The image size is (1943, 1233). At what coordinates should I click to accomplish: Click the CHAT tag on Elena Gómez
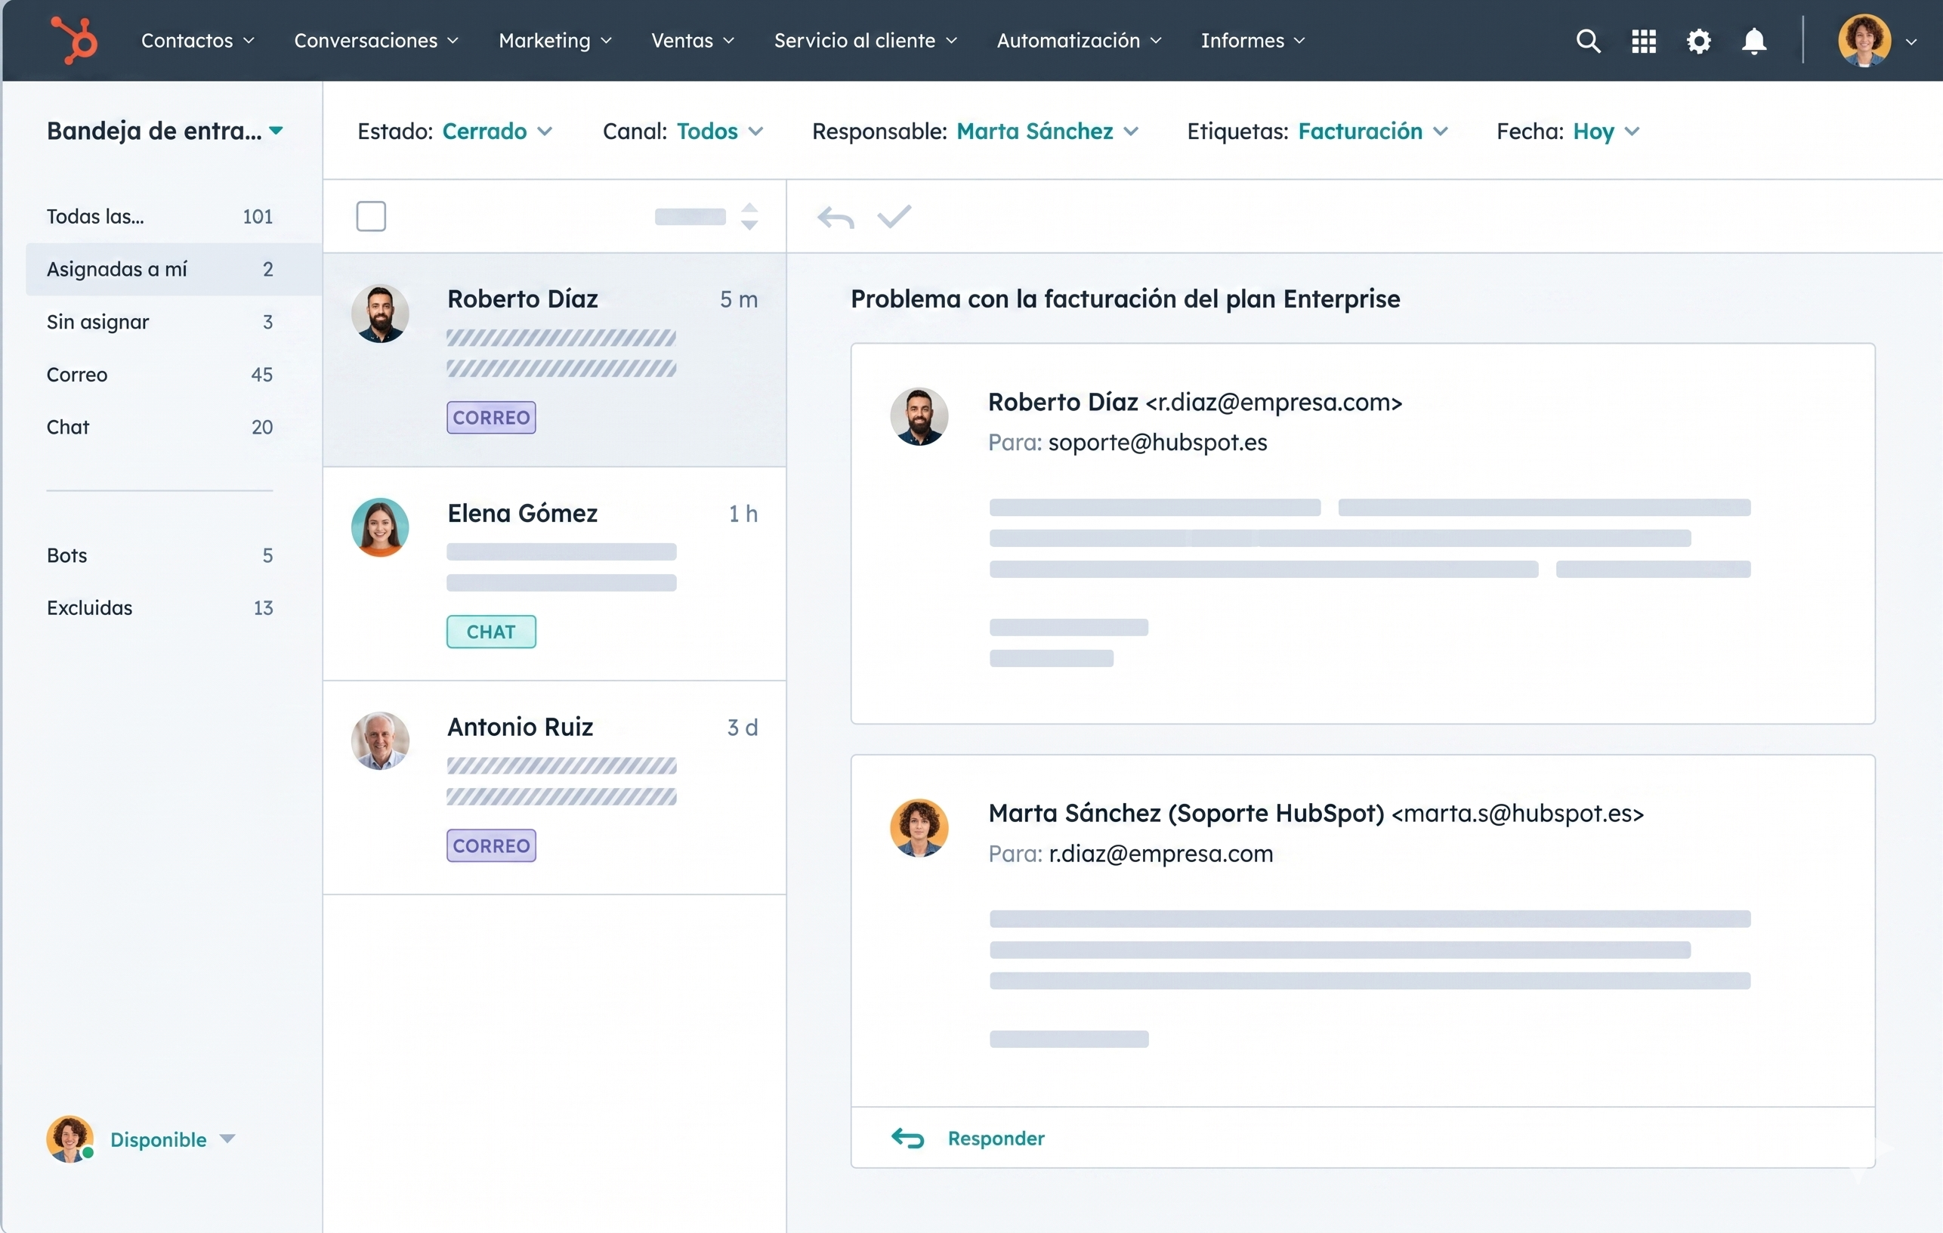[x=491, y=632]
